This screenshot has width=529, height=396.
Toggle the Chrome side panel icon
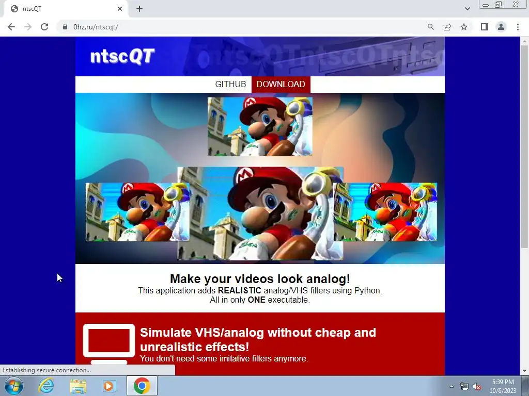click(485, 27)
